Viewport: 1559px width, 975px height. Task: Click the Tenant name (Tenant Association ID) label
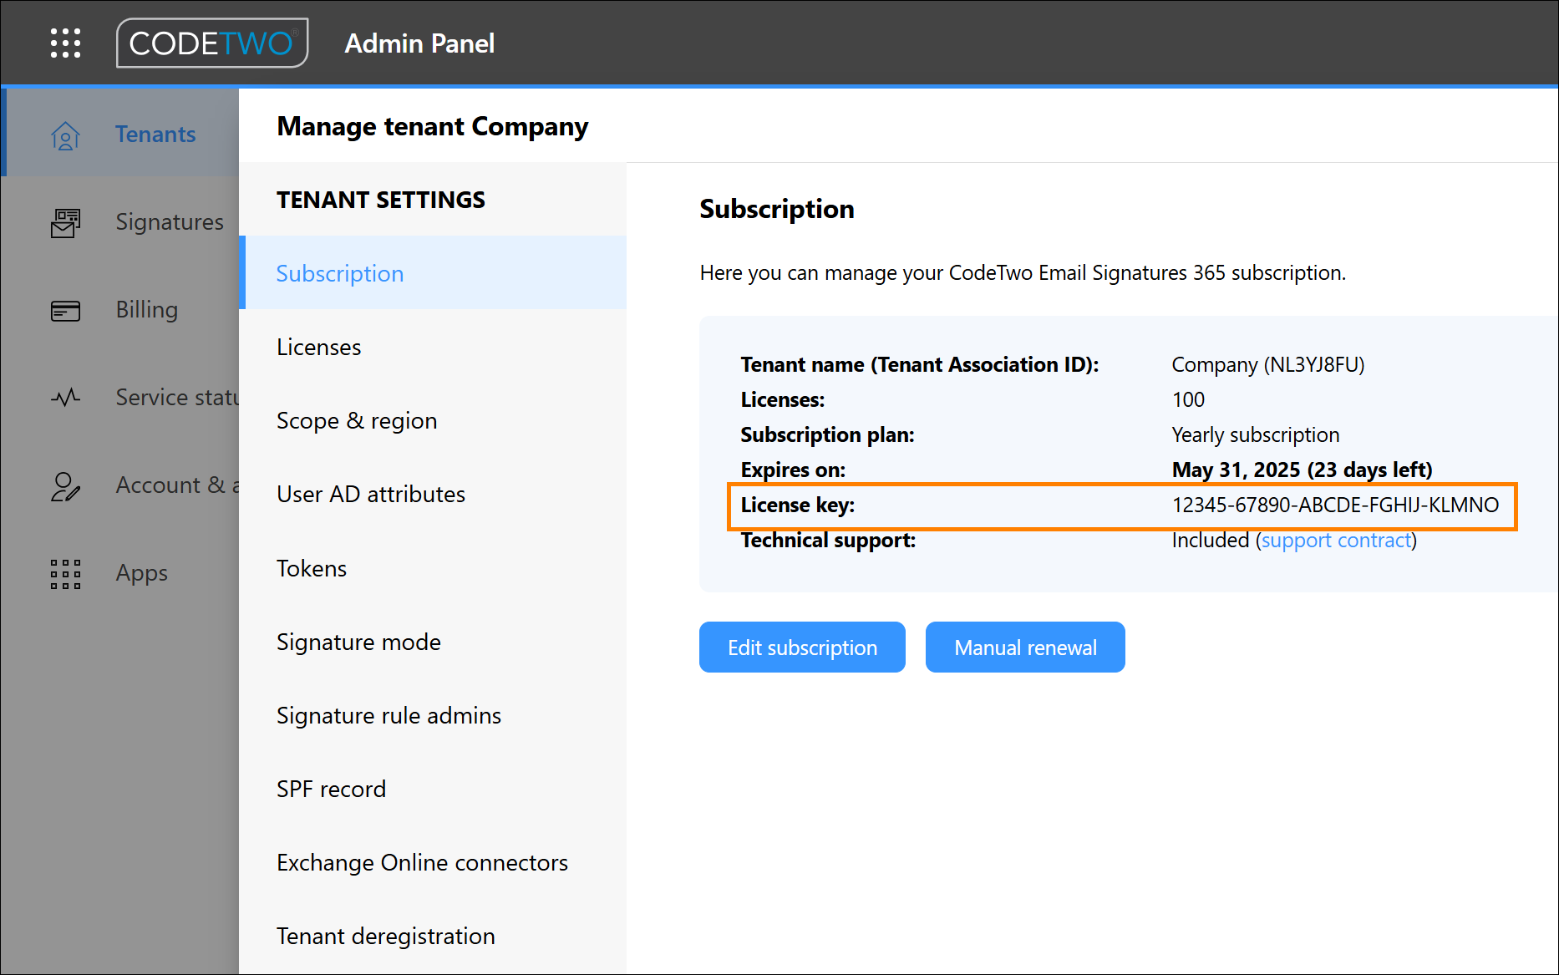point(919,365)
